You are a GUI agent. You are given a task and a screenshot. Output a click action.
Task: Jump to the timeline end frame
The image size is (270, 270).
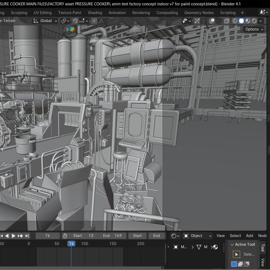(x=27, y=236)
